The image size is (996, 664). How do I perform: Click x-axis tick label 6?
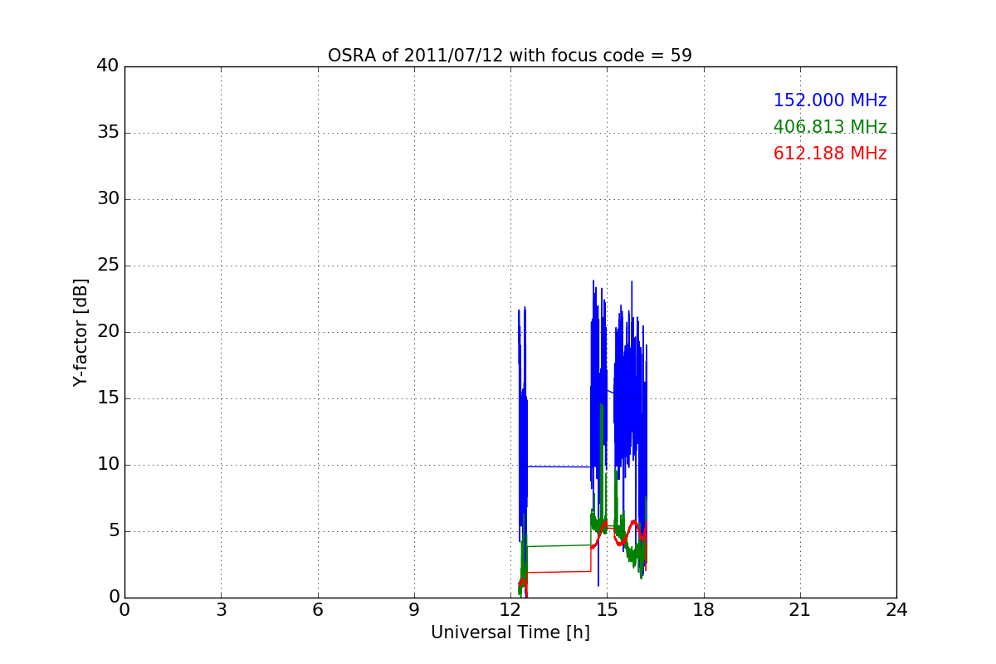click(x=317, y=610)
